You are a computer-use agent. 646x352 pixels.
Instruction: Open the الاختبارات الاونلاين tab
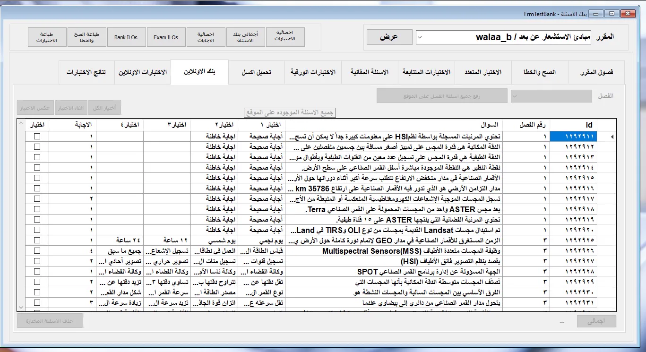point(142,73)
